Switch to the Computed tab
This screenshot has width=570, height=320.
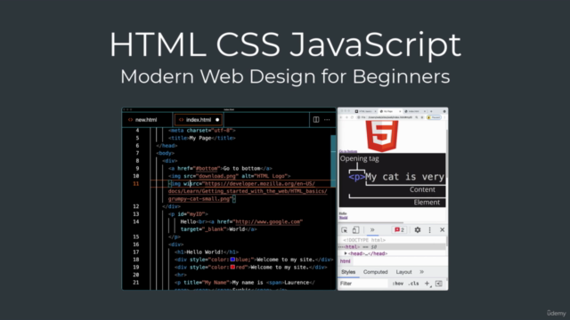376,272
